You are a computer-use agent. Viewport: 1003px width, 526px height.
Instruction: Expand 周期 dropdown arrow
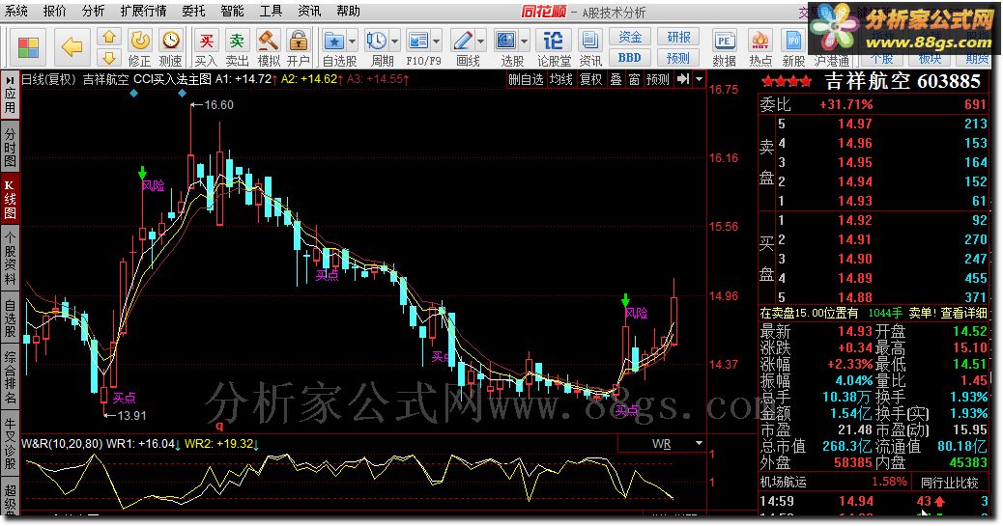tap(394, 42)
